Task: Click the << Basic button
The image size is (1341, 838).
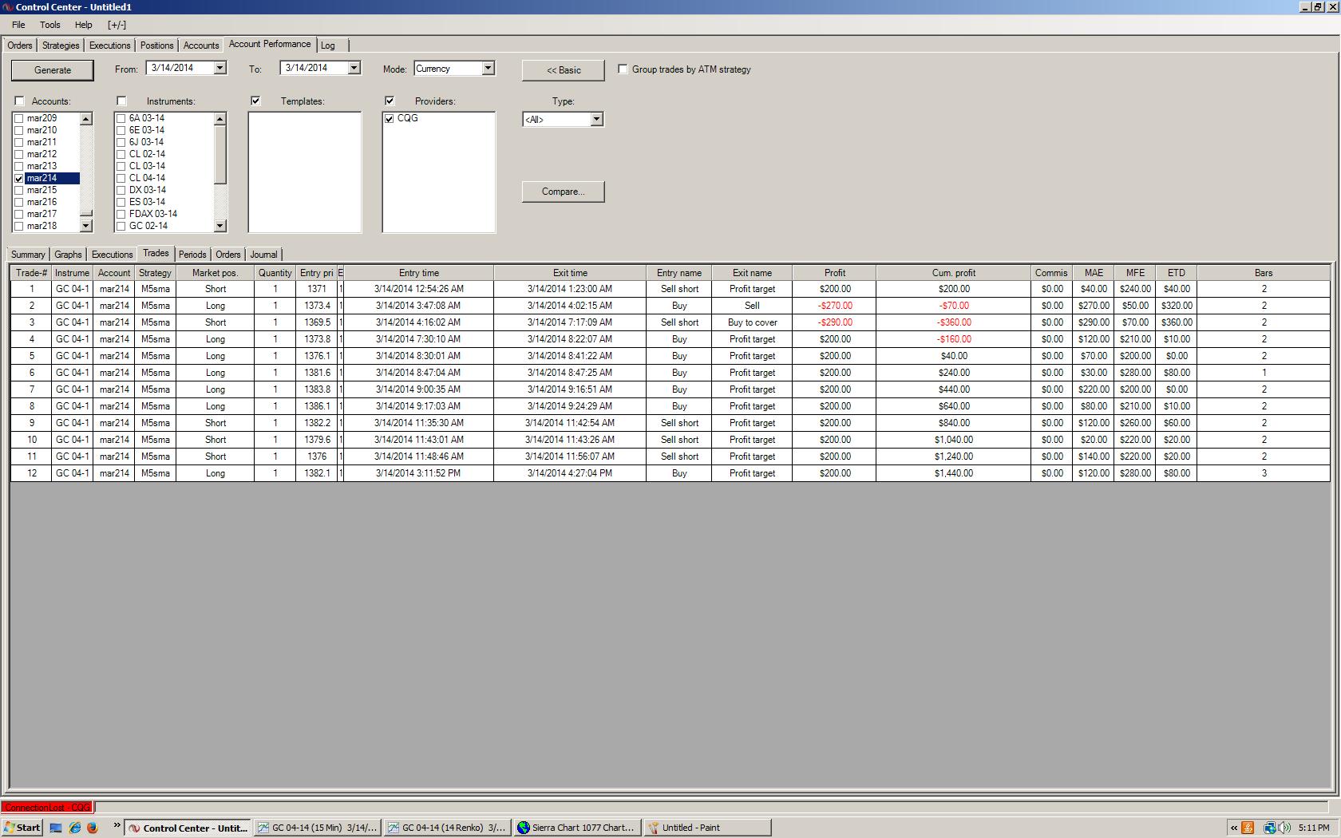Action: [x=564, y=70]
